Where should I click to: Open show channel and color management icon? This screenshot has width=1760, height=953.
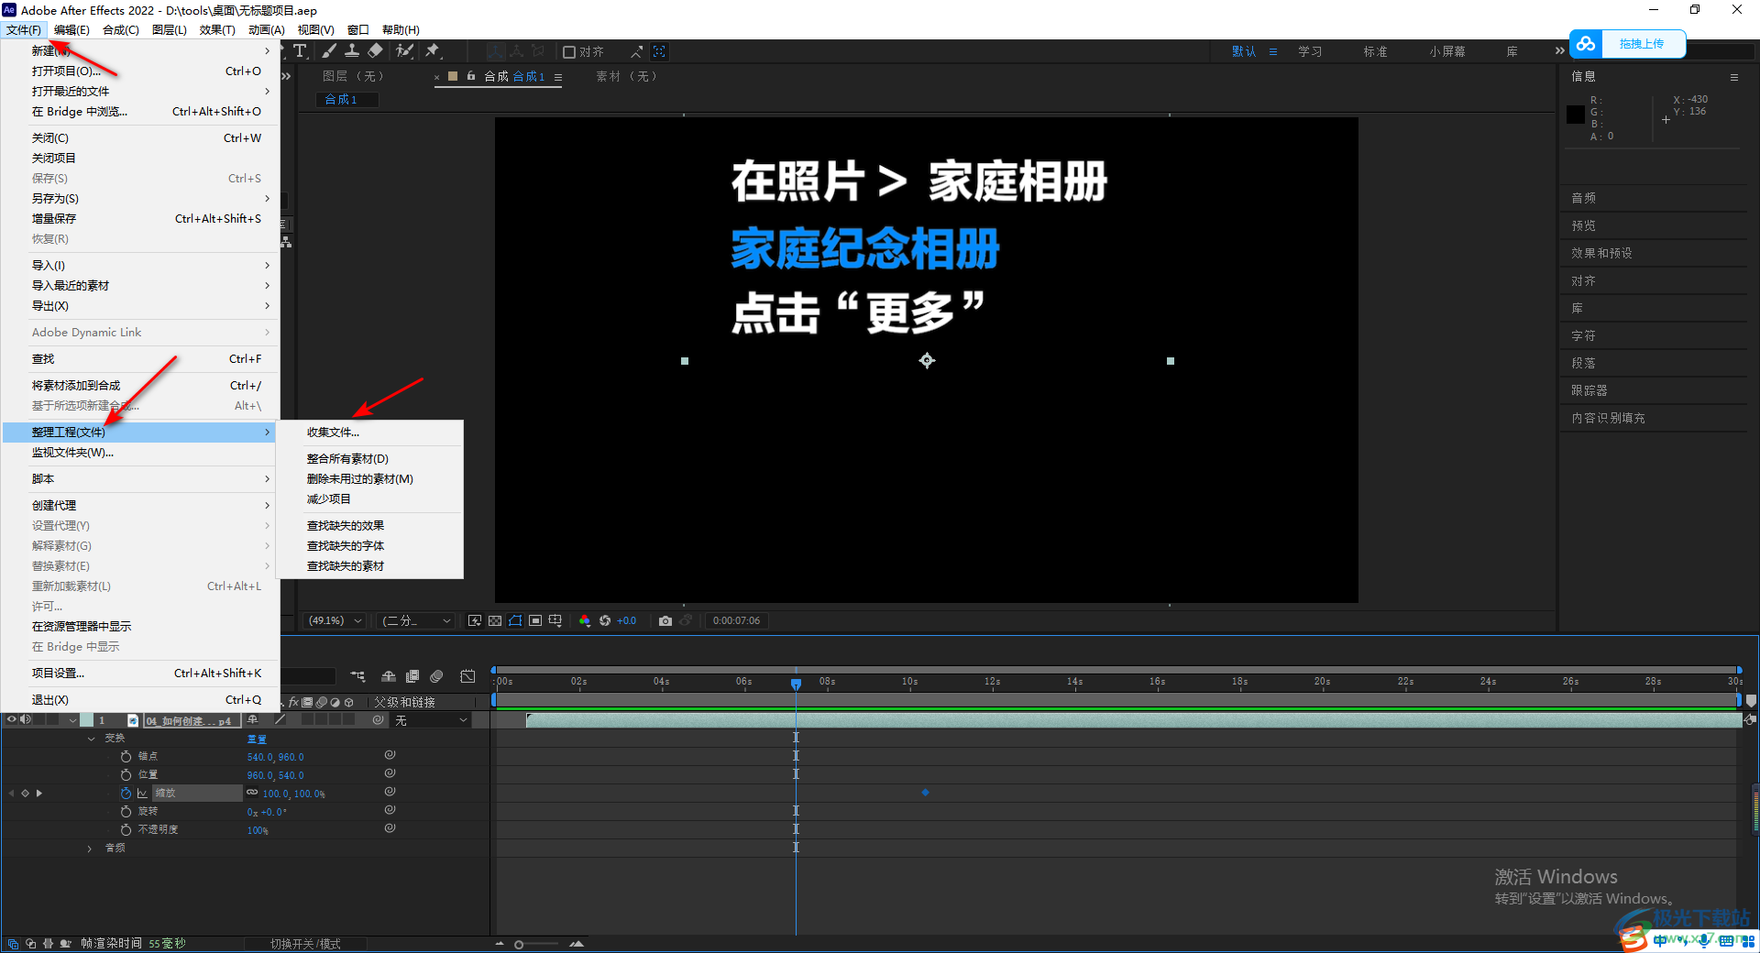[x=585, y=620]
